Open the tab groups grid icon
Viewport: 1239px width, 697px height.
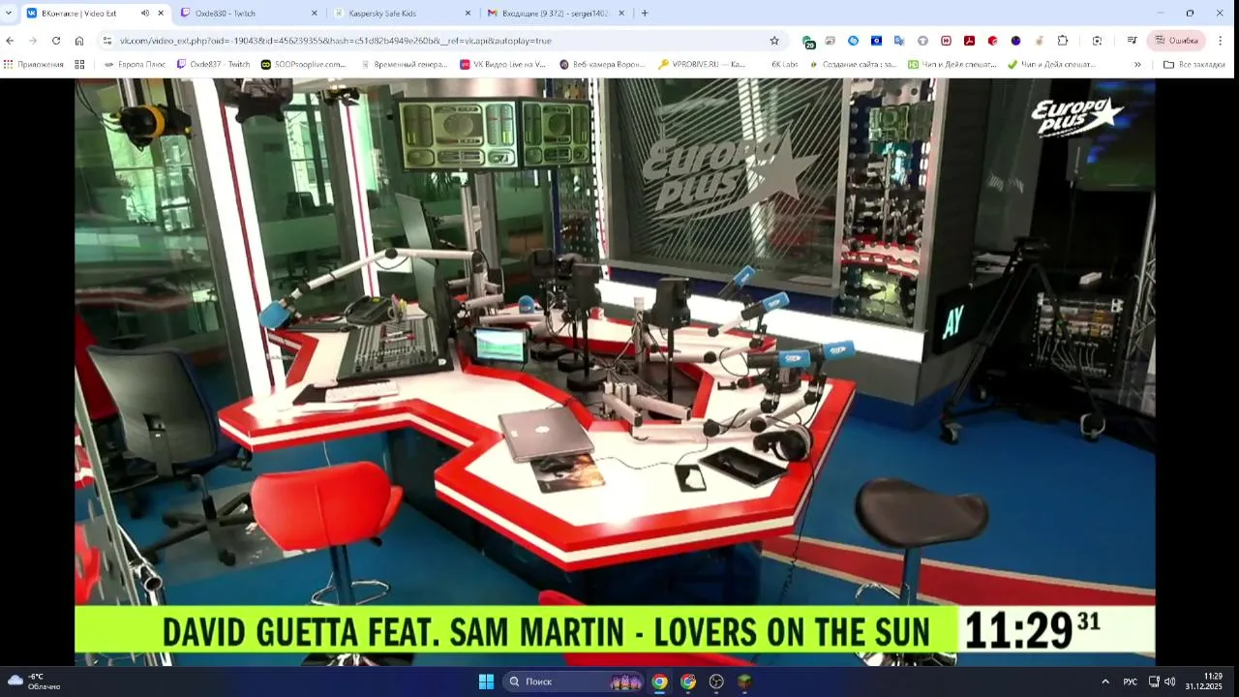tap(79, 65)
